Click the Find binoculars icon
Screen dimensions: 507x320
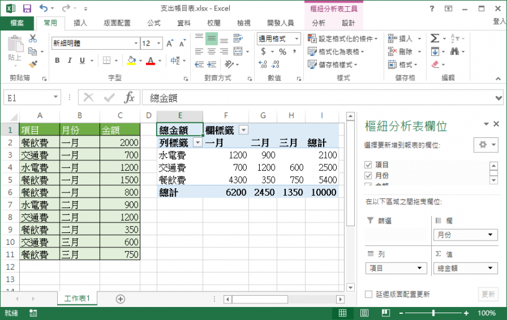pos(455,52)
